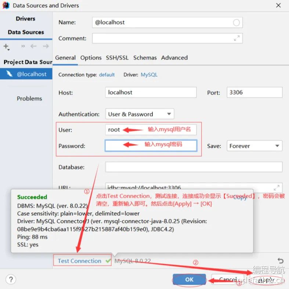This screenshot has height=289, width=289.
Task: Switch to the General tab
Action: [65, 58]
